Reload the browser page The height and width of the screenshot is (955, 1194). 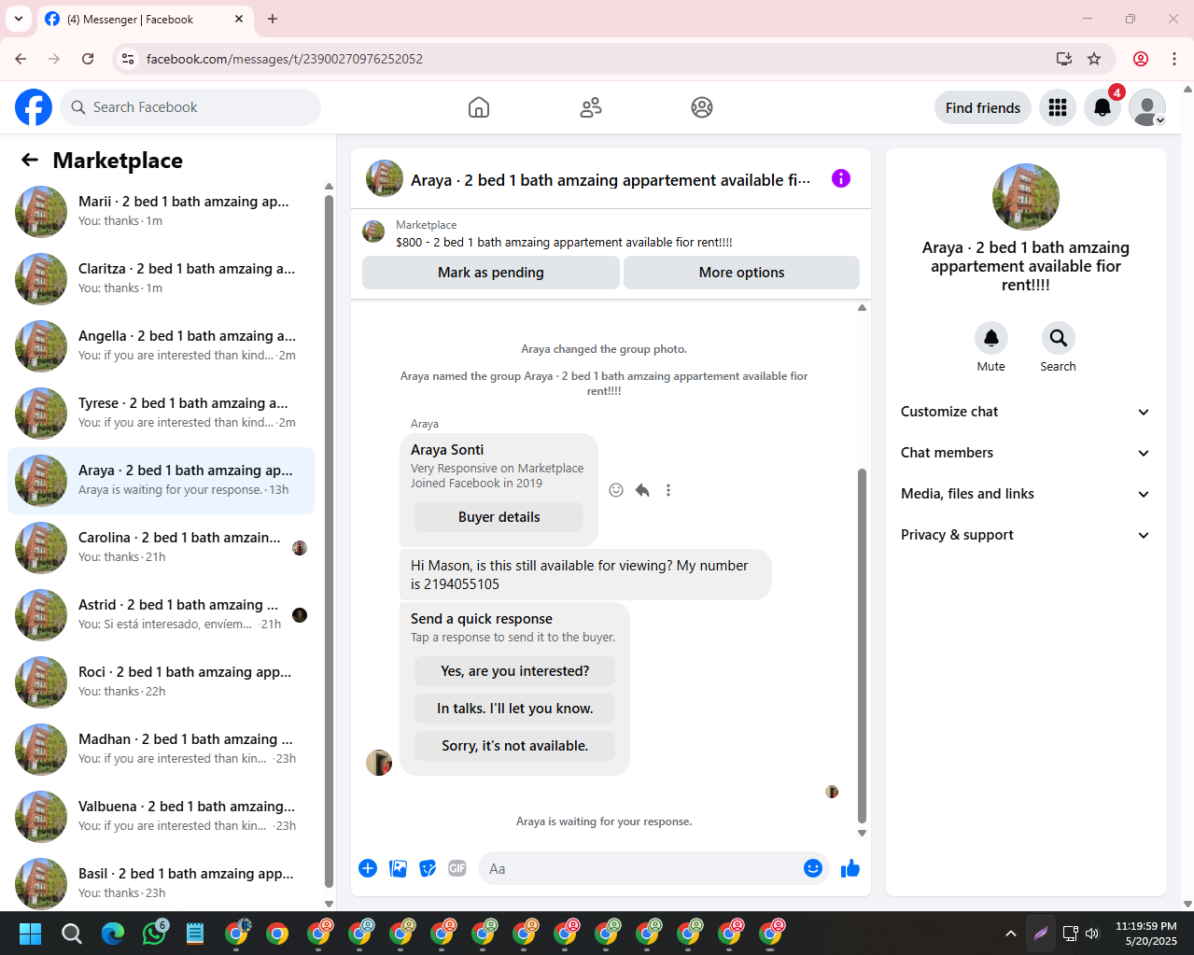click(88, 59)
